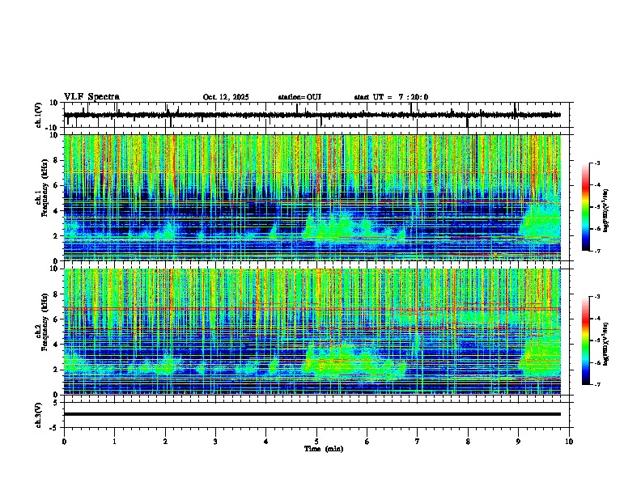Select the ch.2 "Frequency (kHz)" axis label
The image size is (641, 495).
(45, 322)
